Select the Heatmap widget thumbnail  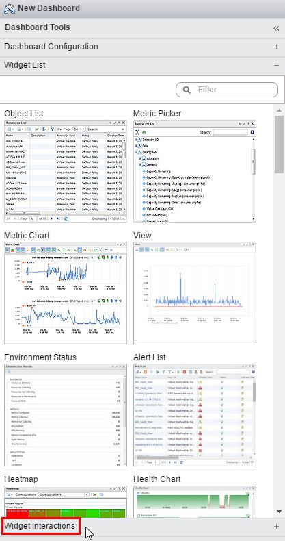[66, 502]
